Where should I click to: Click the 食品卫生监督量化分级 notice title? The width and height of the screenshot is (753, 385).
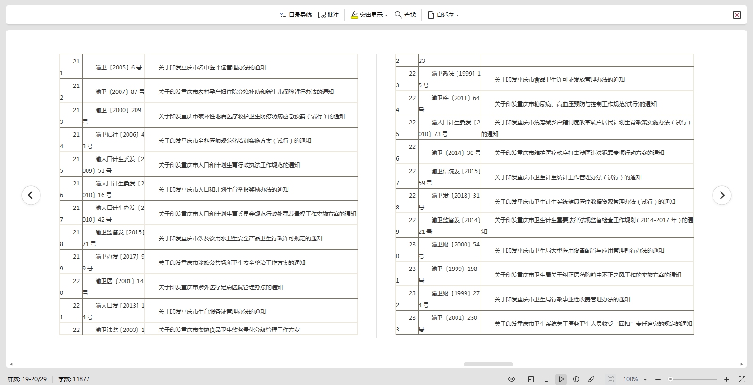pos(229,330)
